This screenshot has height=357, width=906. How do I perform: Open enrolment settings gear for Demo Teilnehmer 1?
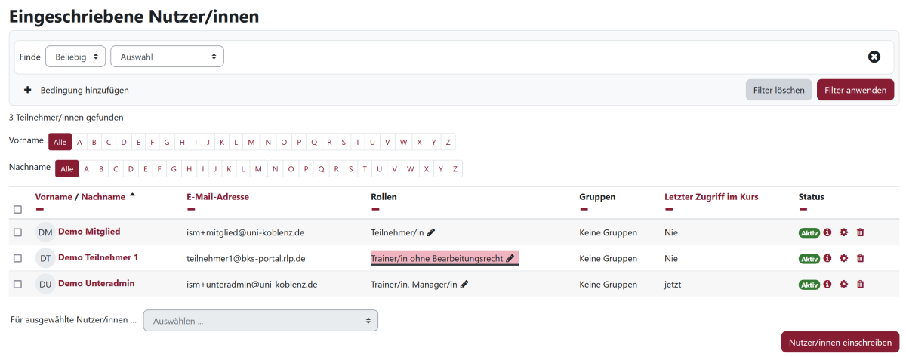(x=844, y=258)
